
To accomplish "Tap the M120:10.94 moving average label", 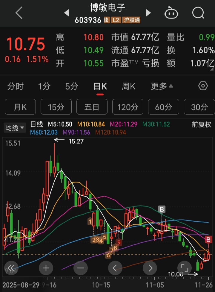I will (110, 133).
